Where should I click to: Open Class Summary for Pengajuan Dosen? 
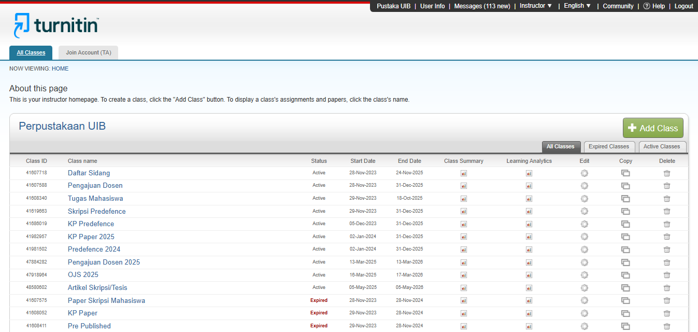(464, 186)
